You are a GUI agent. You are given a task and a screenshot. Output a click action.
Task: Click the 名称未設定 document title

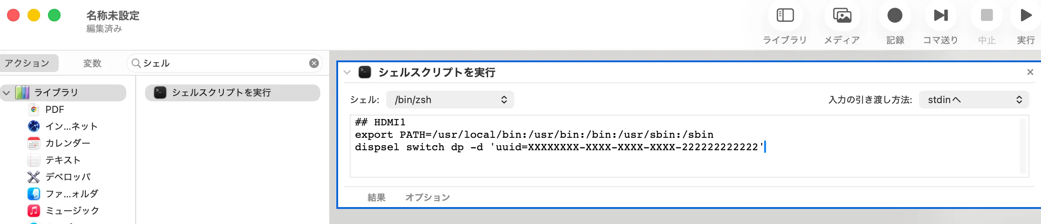pyautogui.click(x=113, y=16)
